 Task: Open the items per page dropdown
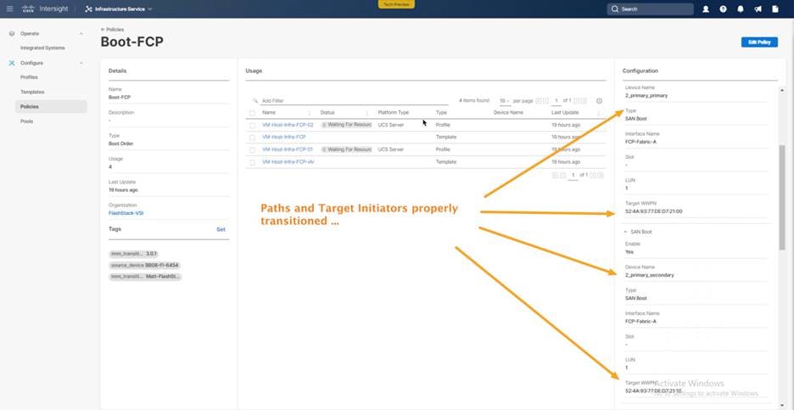505,101
